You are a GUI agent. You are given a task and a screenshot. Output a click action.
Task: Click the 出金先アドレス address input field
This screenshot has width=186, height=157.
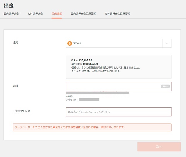point(119,112)
